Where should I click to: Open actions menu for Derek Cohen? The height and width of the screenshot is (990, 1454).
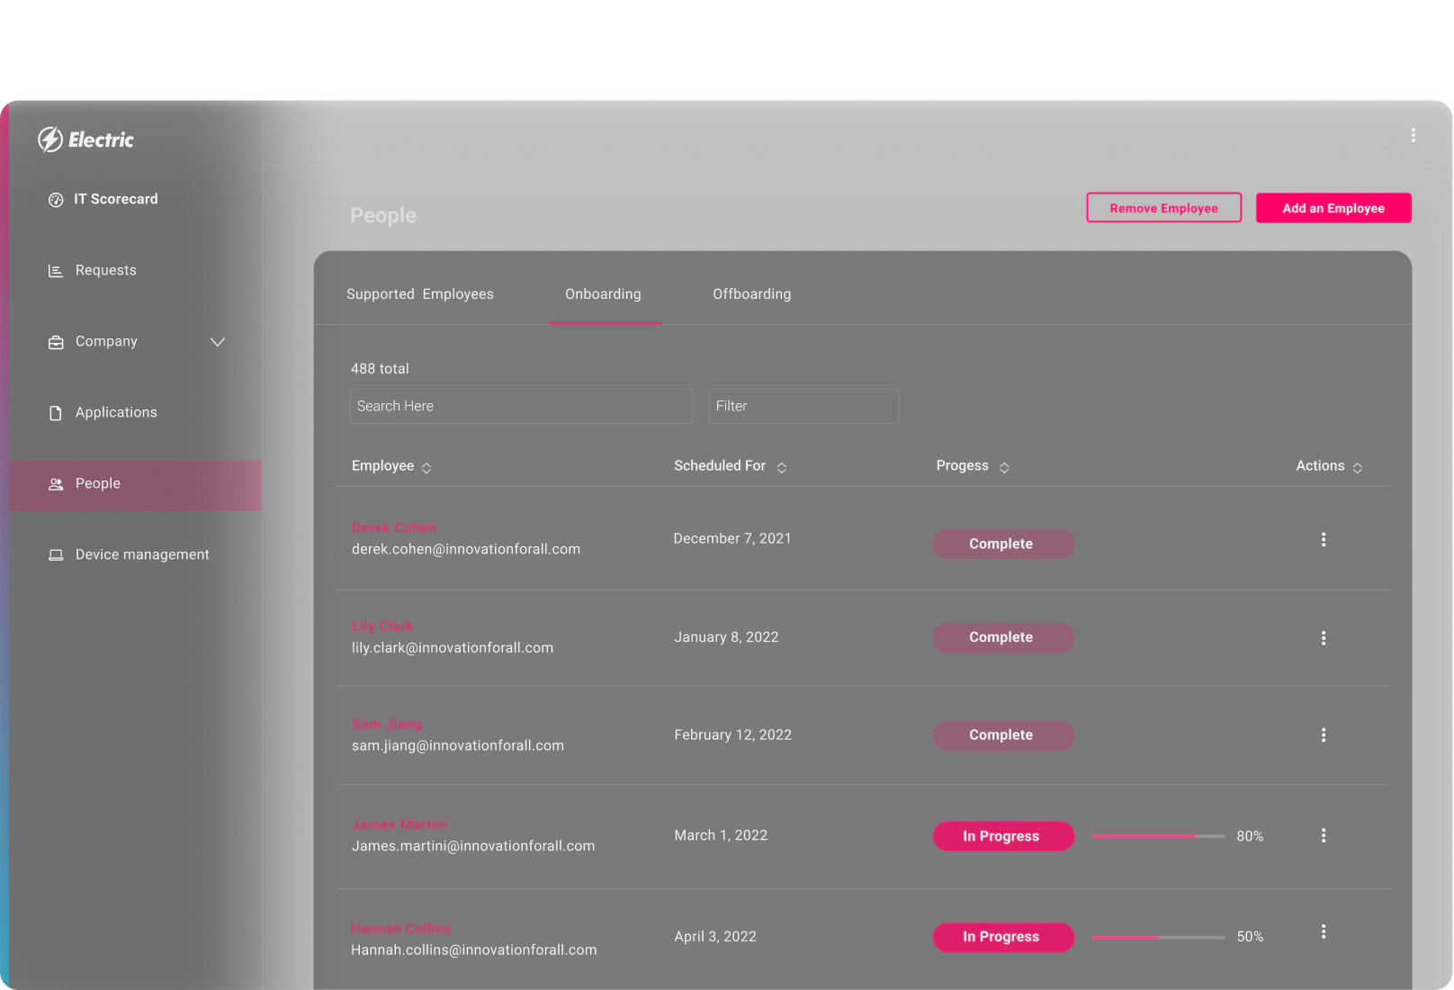click(x=1324, y=539)
